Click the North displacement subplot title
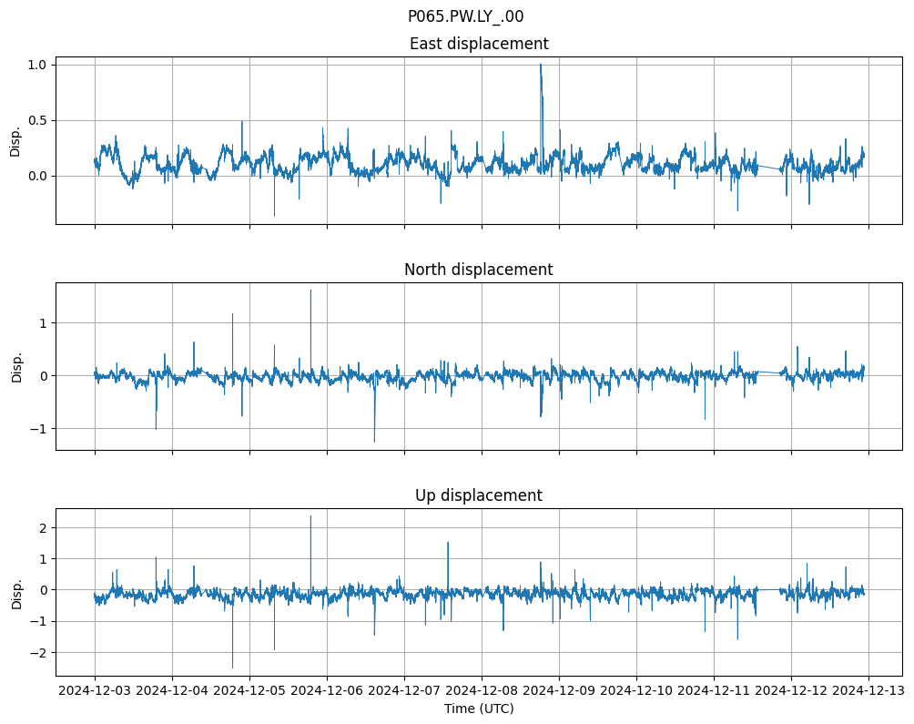This screenshot has width=914, height=724. pyautogui.click(x=479, y=270)
